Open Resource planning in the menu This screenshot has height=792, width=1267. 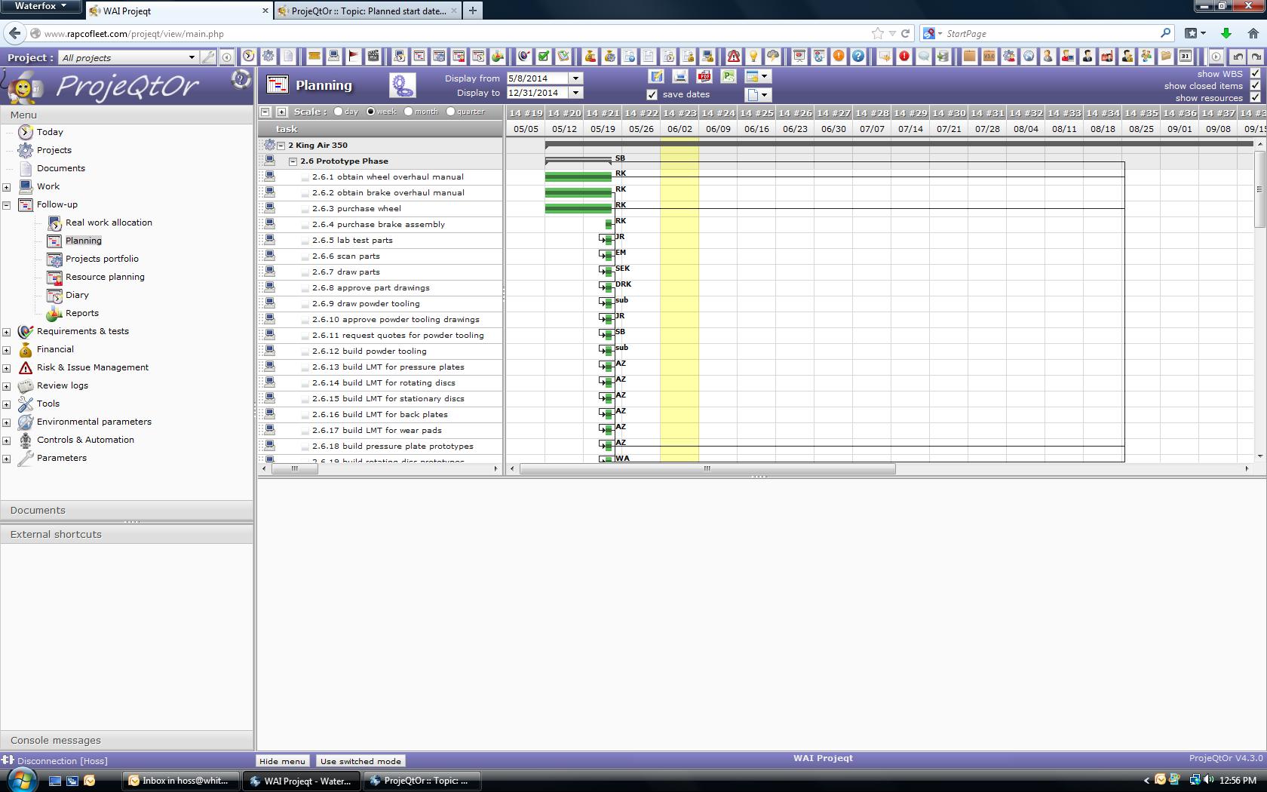click(x=105, y=277)
